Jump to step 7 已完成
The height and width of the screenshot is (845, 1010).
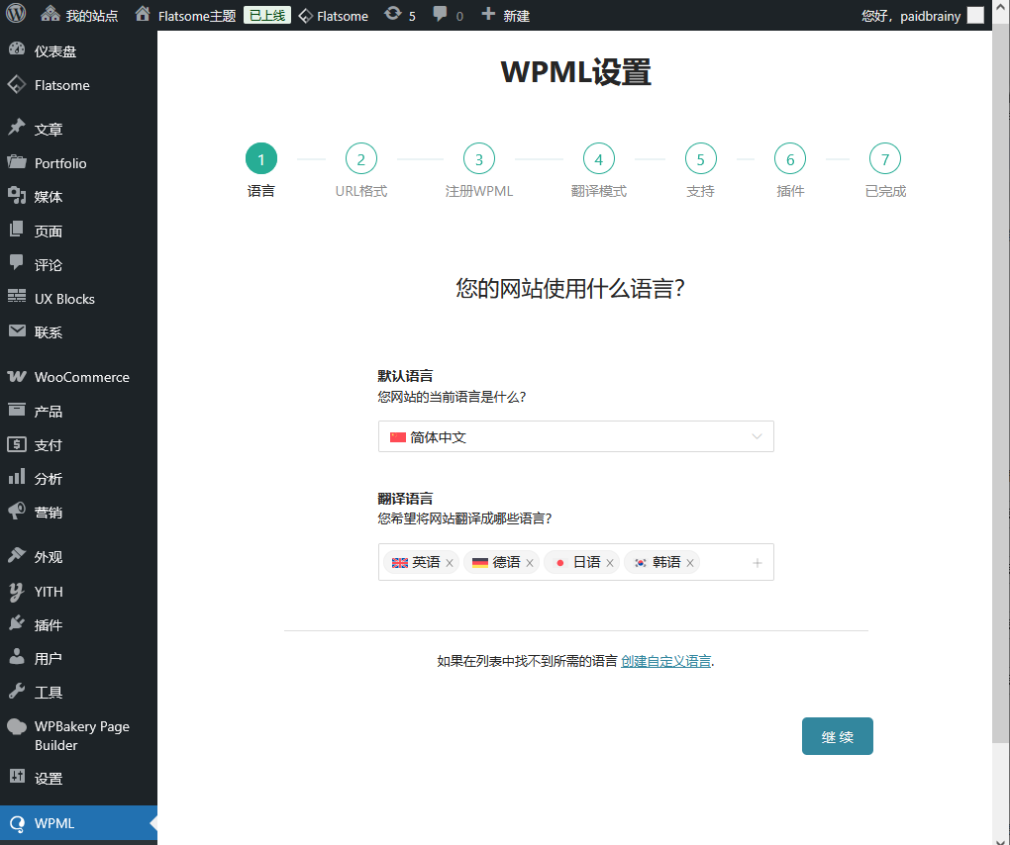point(885,159)
